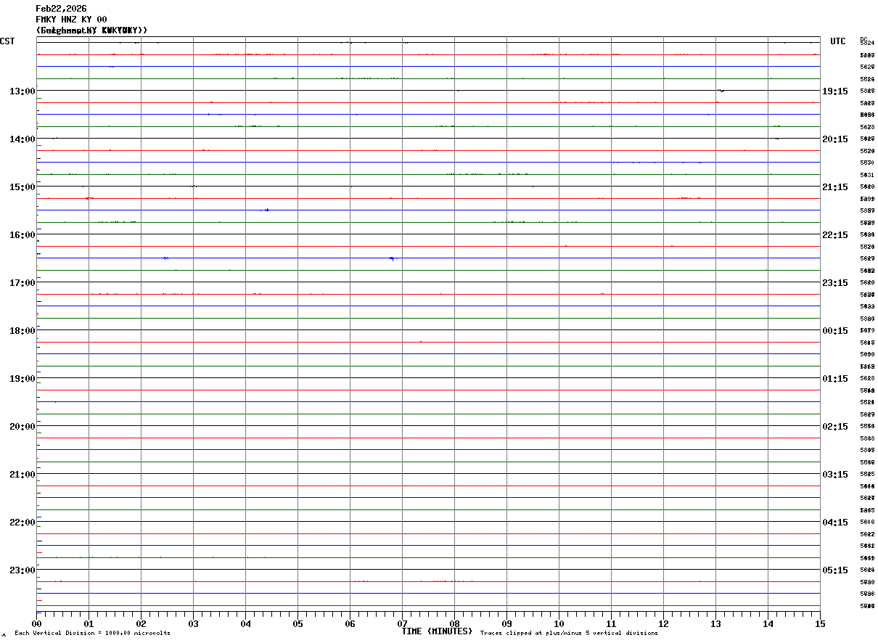Viewport: 878px width, 643px height.
Task: Click minute tick 06 on bottom axis
Action: [350, 623]
